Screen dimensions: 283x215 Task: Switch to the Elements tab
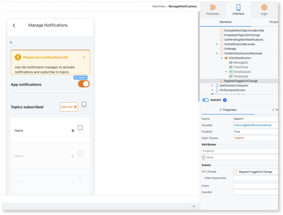click(x=226, y=22)
